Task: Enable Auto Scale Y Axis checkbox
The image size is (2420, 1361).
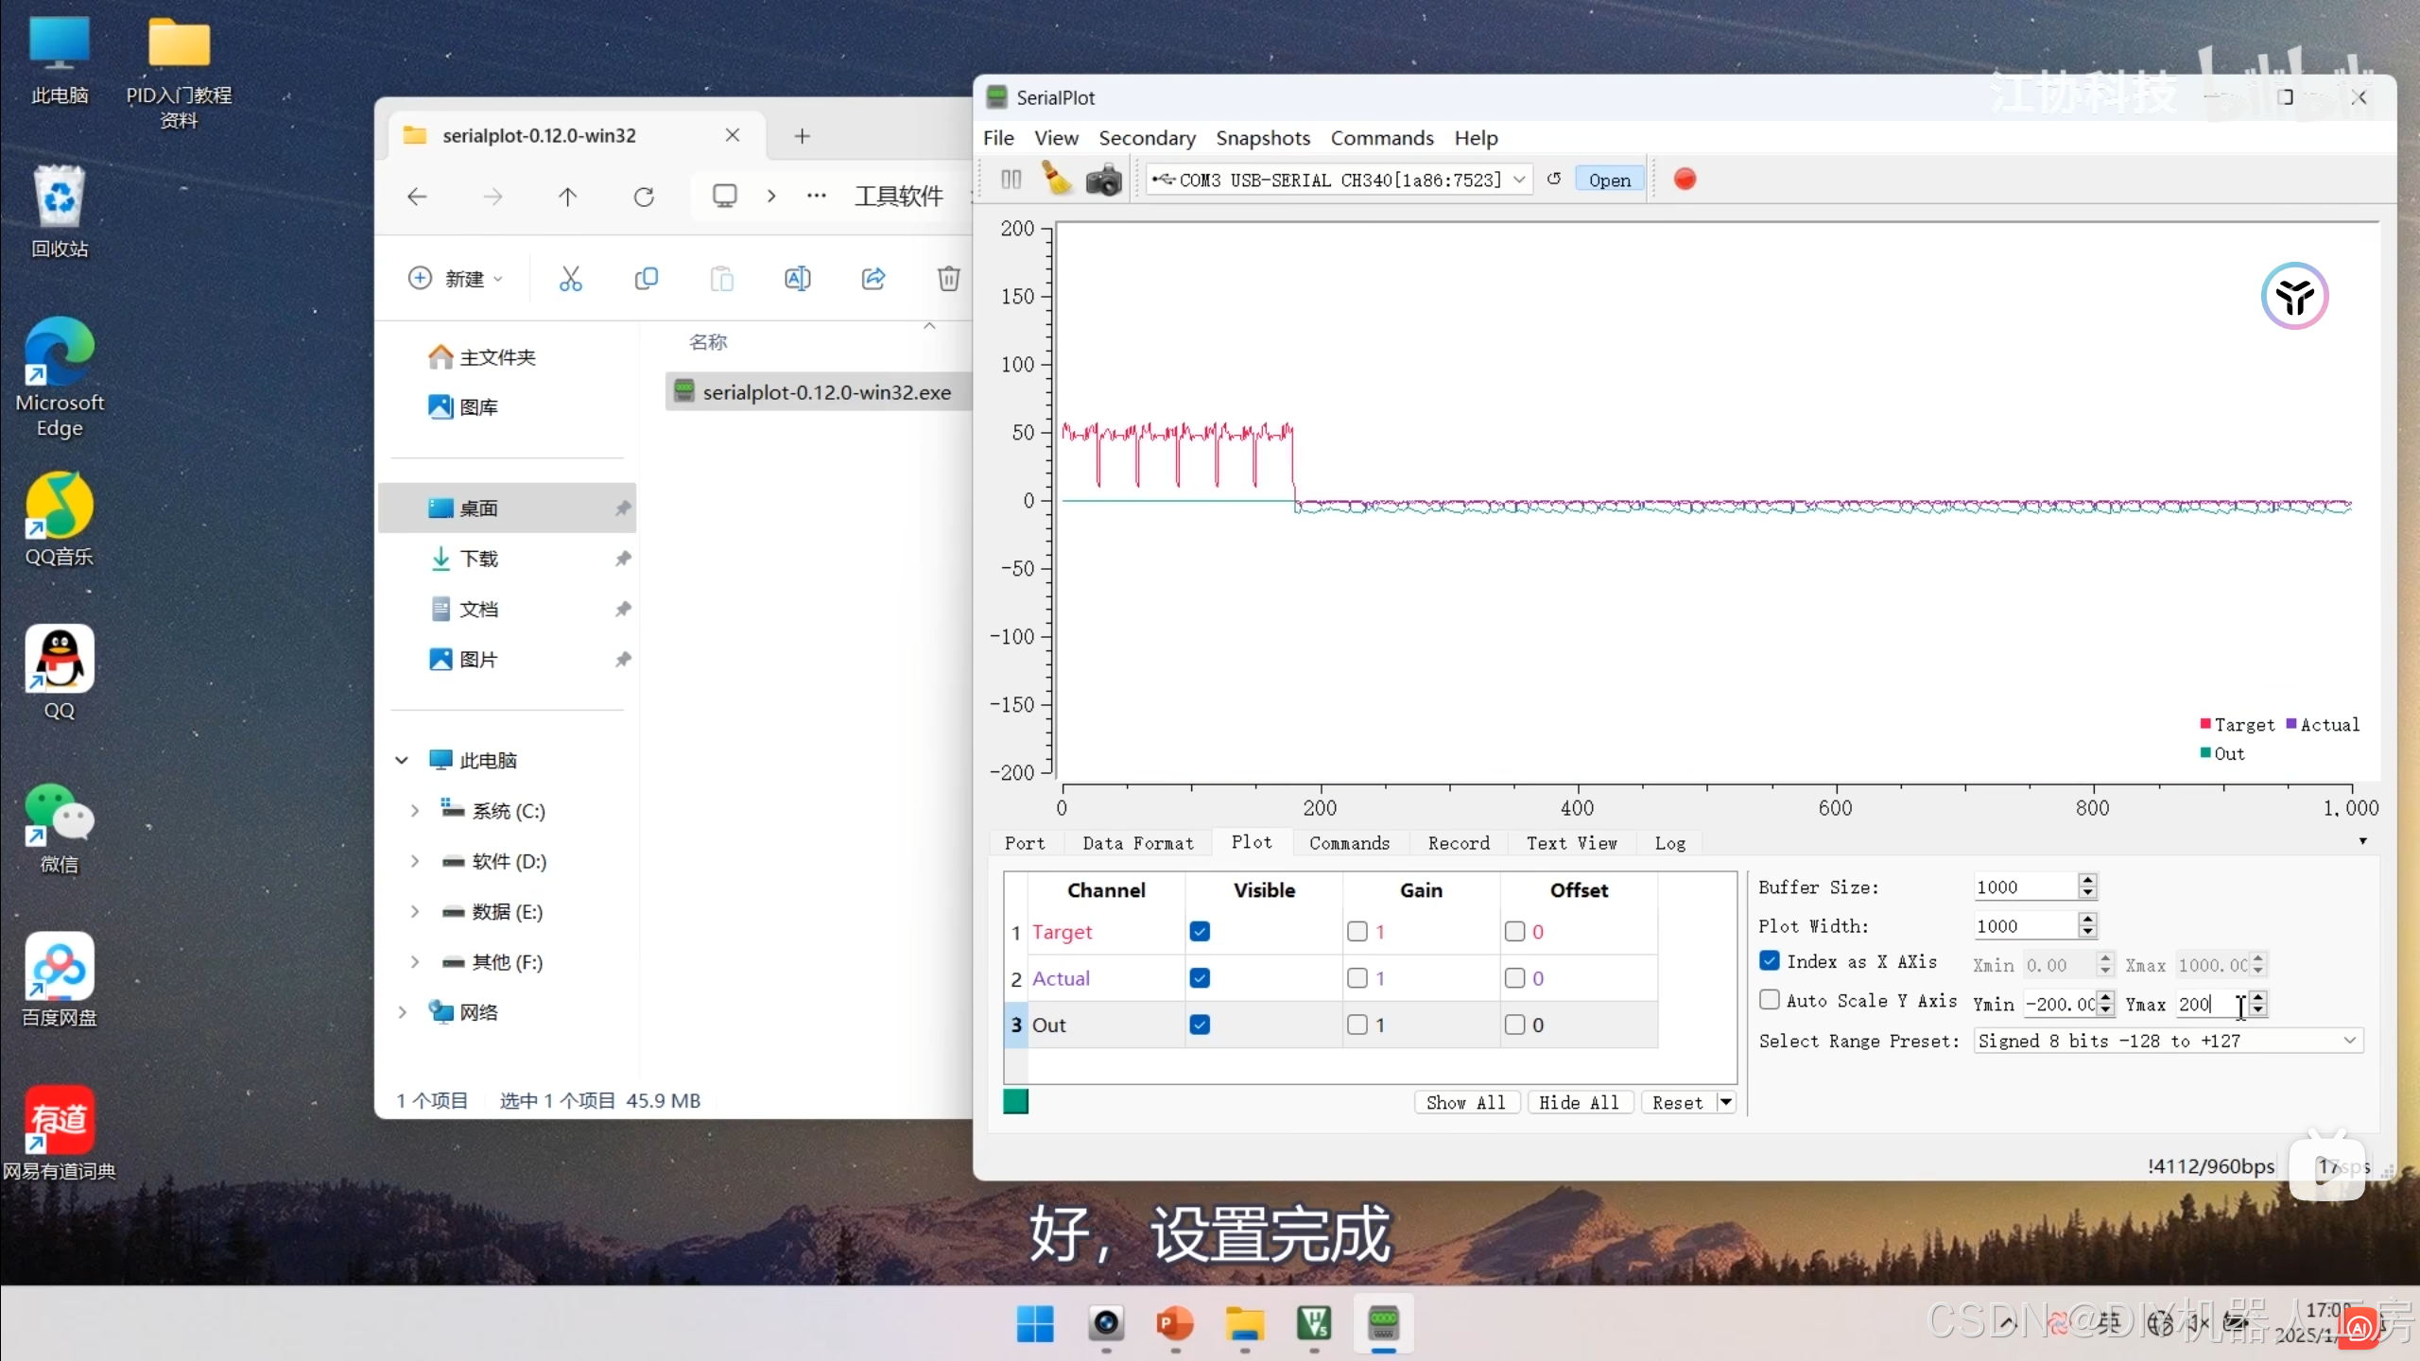Action: [1770, 1000]
